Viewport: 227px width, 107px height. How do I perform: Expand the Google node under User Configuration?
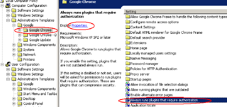pyautogui.click(x=14, y=84)
